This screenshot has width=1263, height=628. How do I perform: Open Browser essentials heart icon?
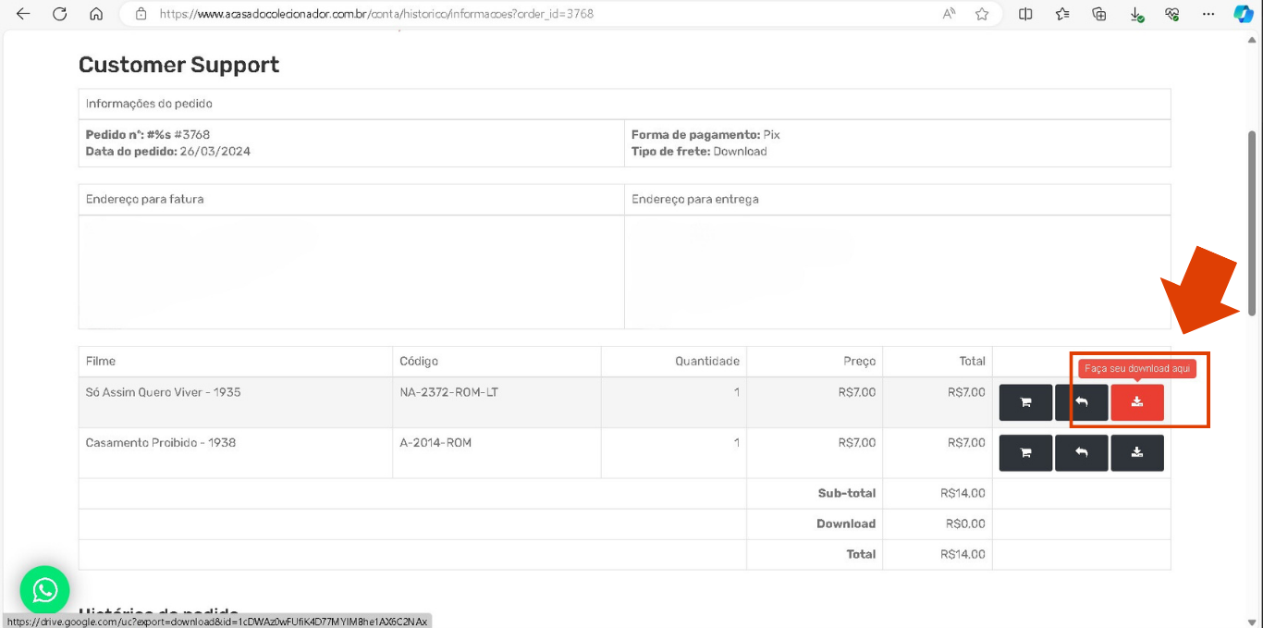tap(1172, 14)
